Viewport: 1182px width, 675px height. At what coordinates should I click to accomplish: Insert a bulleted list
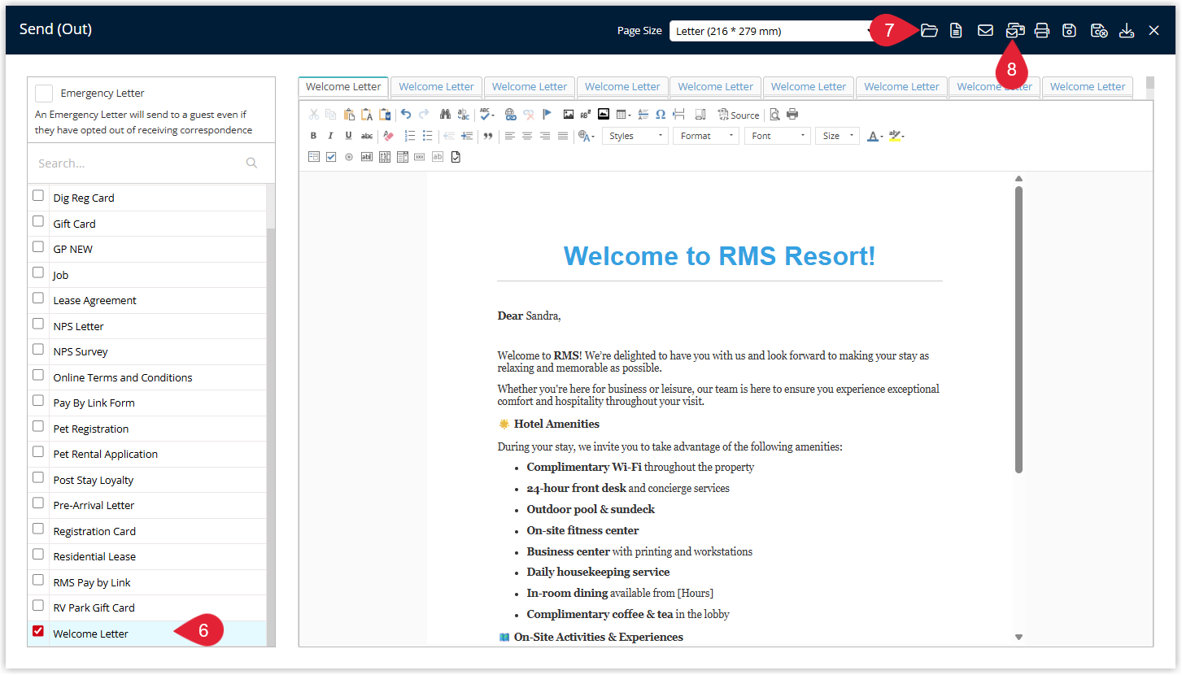[427, 136]
